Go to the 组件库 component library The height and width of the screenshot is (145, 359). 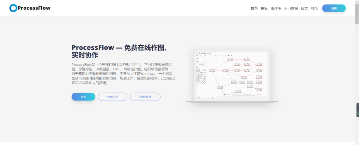point(276,9)
